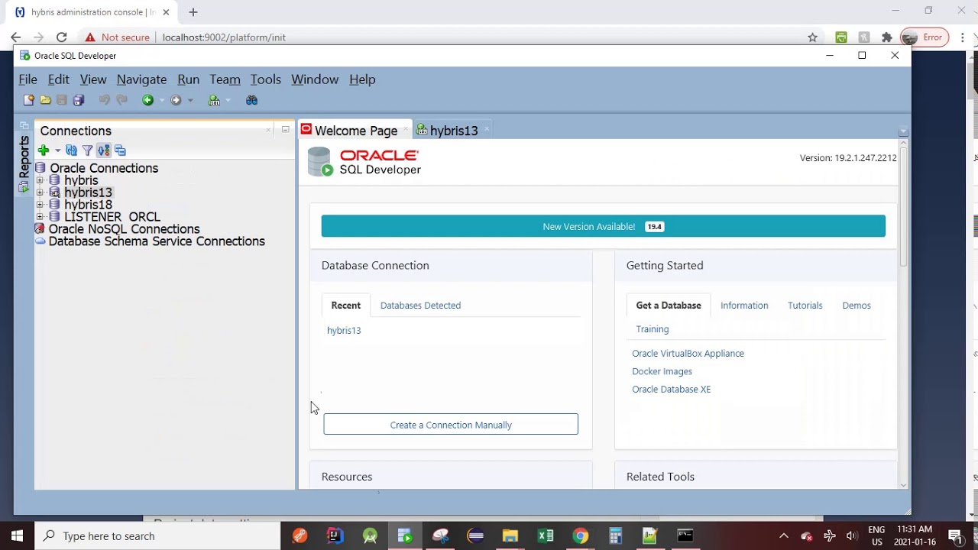Image resolution: width=978 pixels, height=550 pixels.
Task: Expand the hybris13 connection node
Action: pos(40,192)
